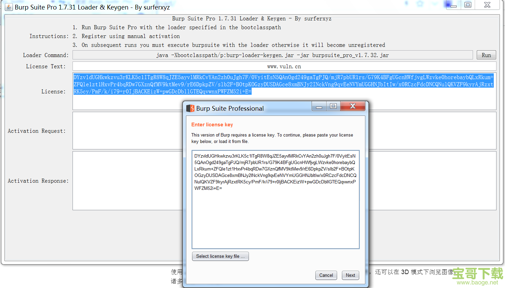Image resolution: width=505 pixels, height=288 pixels.
Task: Maximize the Burp Suite Professional dialog
Action: [333, 106]
